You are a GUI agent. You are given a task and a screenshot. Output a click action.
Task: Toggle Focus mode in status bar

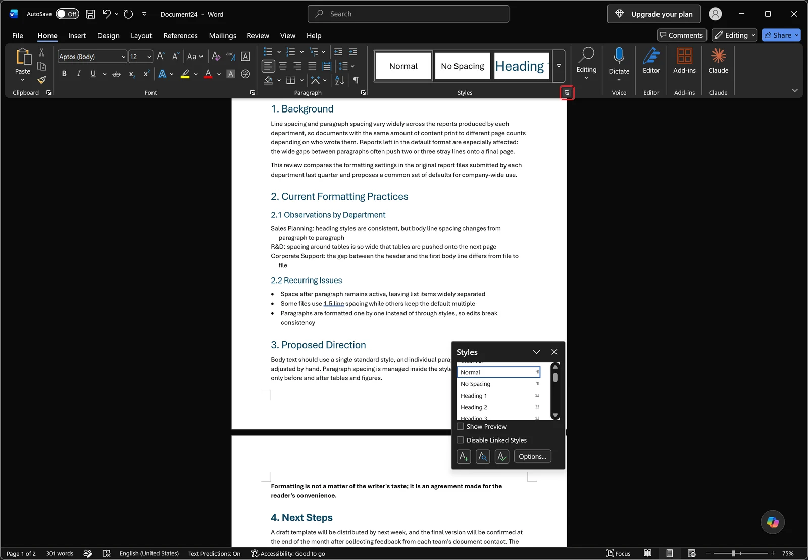(x=618, y=553)
